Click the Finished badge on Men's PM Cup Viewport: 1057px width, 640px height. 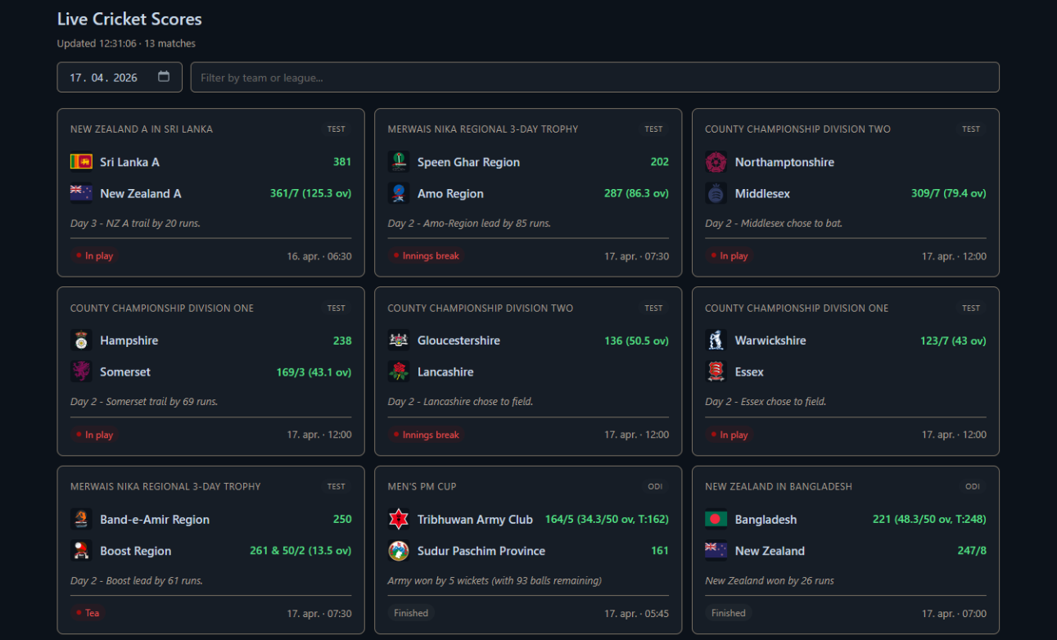(411, 613)
